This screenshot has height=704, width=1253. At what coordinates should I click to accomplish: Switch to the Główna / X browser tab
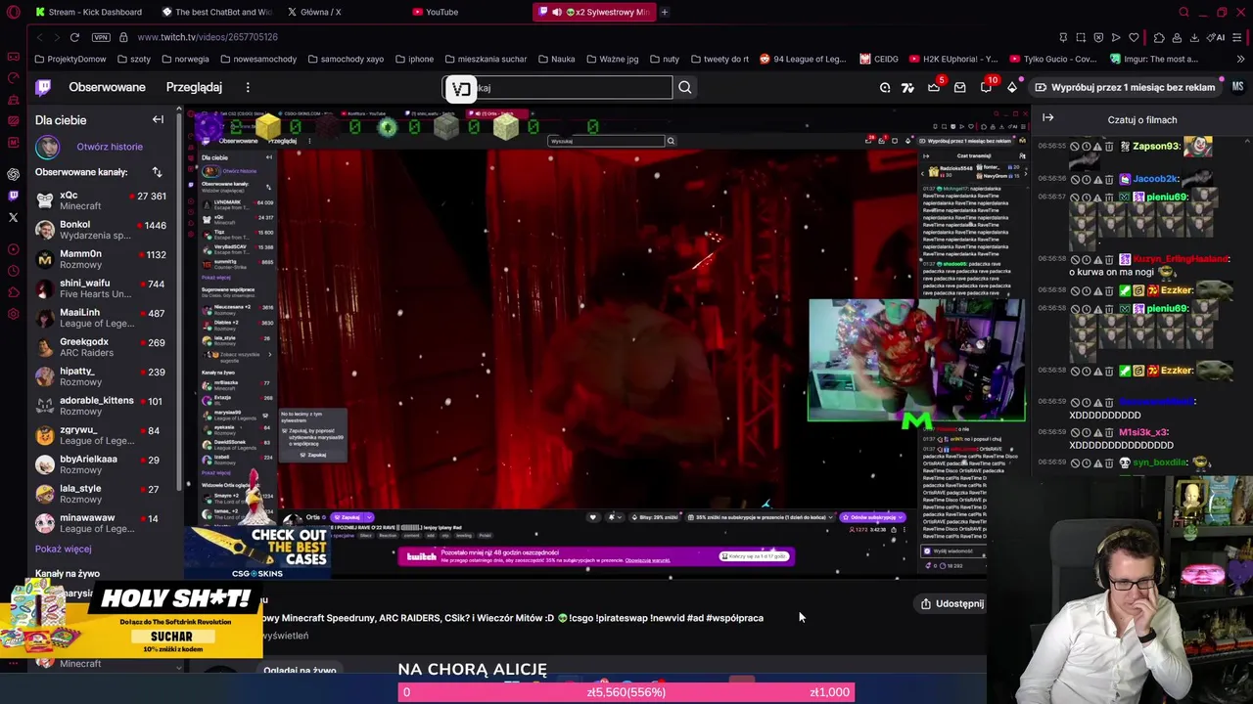click(313, 12)
